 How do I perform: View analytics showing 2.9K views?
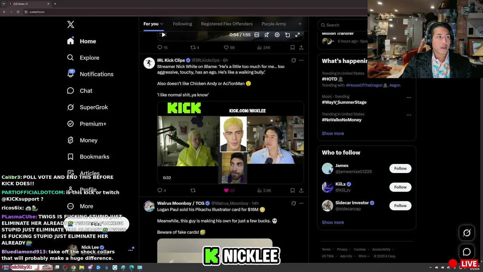tap(264, 190)
